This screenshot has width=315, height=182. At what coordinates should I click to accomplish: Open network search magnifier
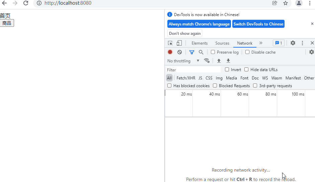click(x=201, y=52)
